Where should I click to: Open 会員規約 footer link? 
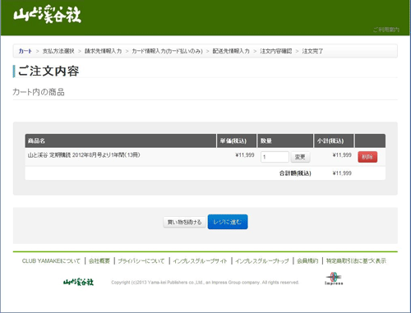pos(307,261)
